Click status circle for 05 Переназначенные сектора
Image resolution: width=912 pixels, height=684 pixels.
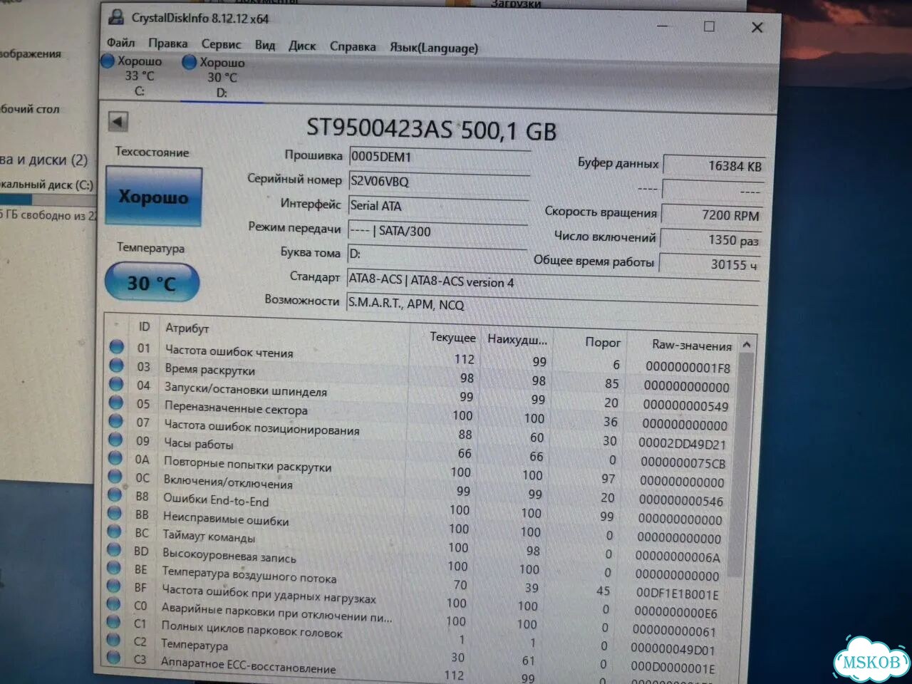click(116, 403)
